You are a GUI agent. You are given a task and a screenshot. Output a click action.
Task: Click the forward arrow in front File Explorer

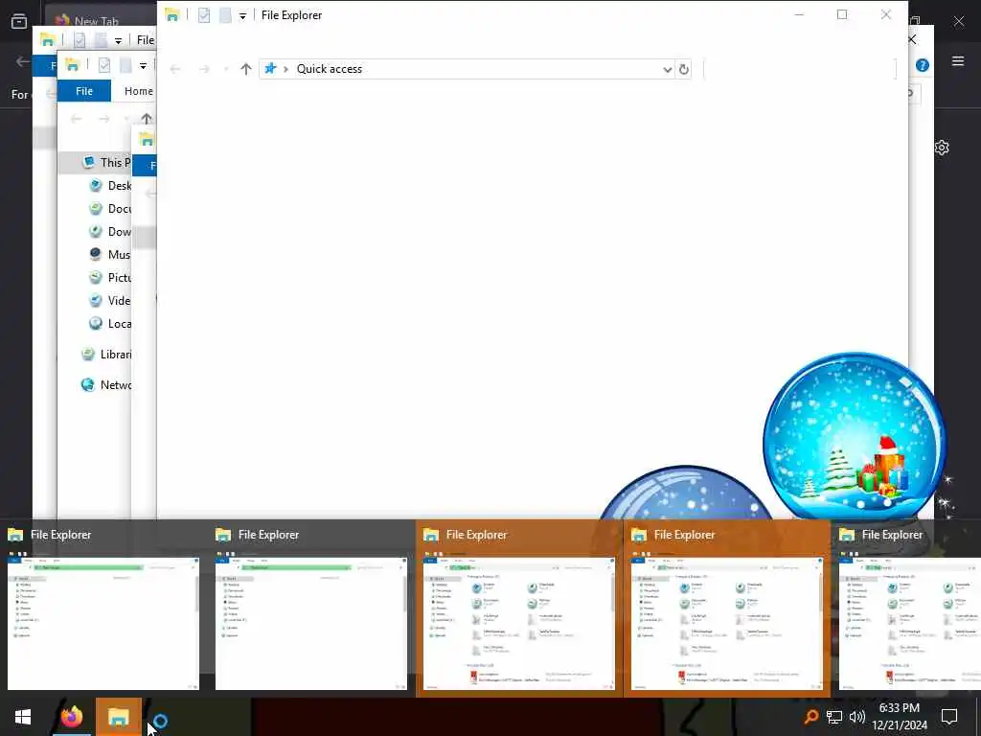click(204, 69)
